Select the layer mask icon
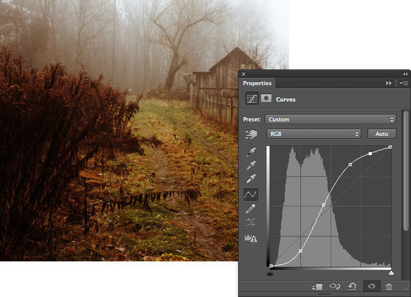The image size is (411, 297). click(x=266, y=98)
